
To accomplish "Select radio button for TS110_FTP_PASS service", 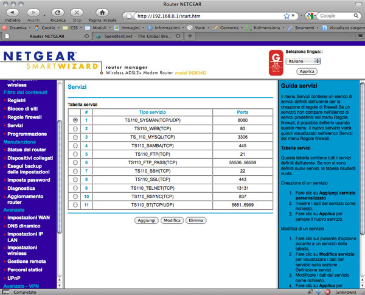I will (x=75, y=162).
